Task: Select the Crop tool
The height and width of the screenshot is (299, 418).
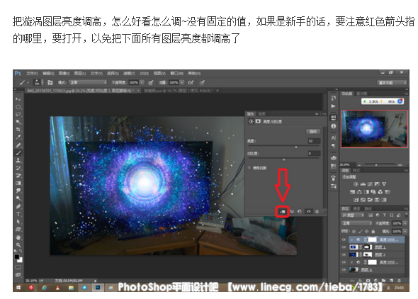Action: coord(18,130)
